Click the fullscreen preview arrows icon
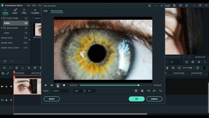The image size is (209, 118). tap(205, 62)
